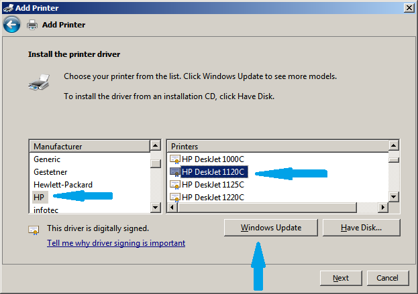Close the Add Printer dialog window
The image size is (418, 294).
click(x=409, y=8)
